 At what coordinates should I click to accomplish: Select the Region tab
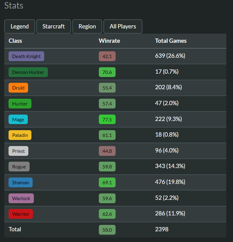[87, 26]
